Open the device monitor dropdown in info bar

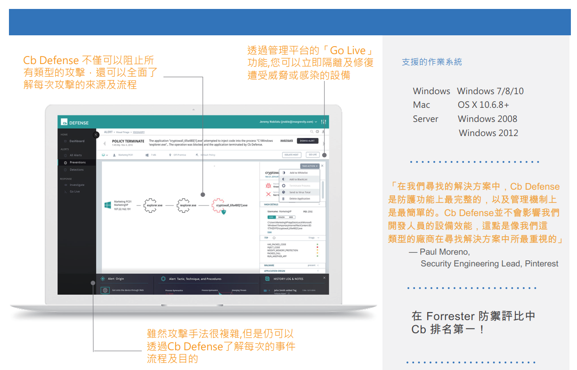point(105,155)
